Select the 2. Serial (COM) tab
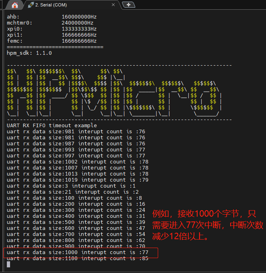266x273 pixels. (71, 5)
